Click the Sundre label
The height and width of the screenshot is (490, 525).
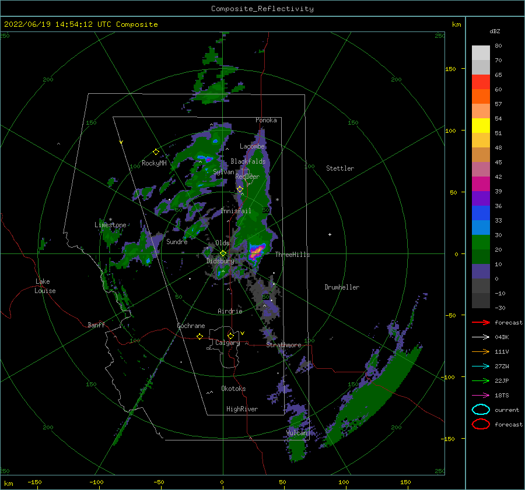(x=177, y=241)
